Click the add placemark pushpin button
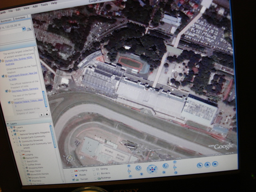Viewport: 256px width, 192px height. click(x=200, y=165)
